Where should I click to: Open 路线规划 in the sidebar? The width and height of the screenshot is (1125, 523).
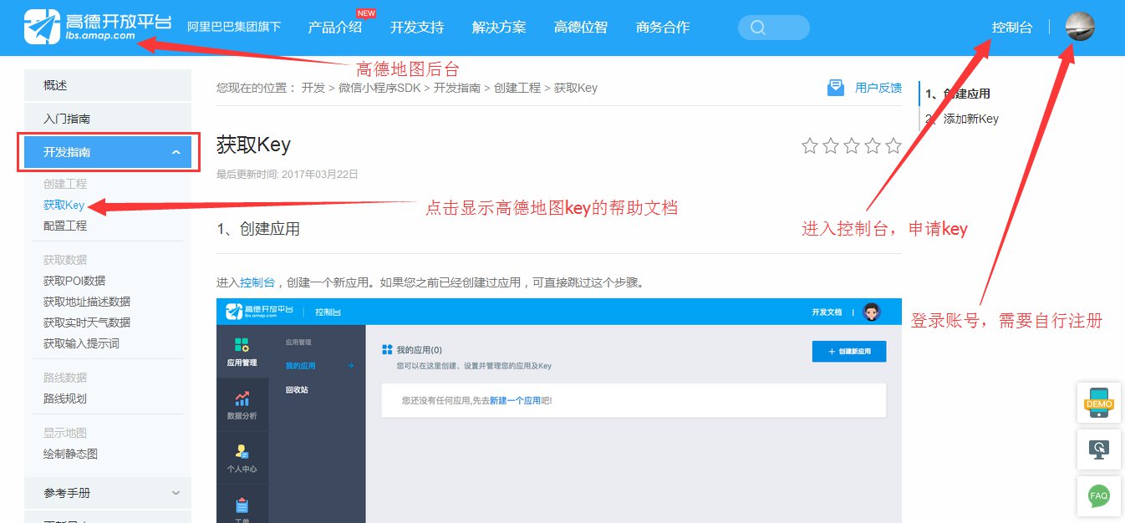[x=65, y=399]
